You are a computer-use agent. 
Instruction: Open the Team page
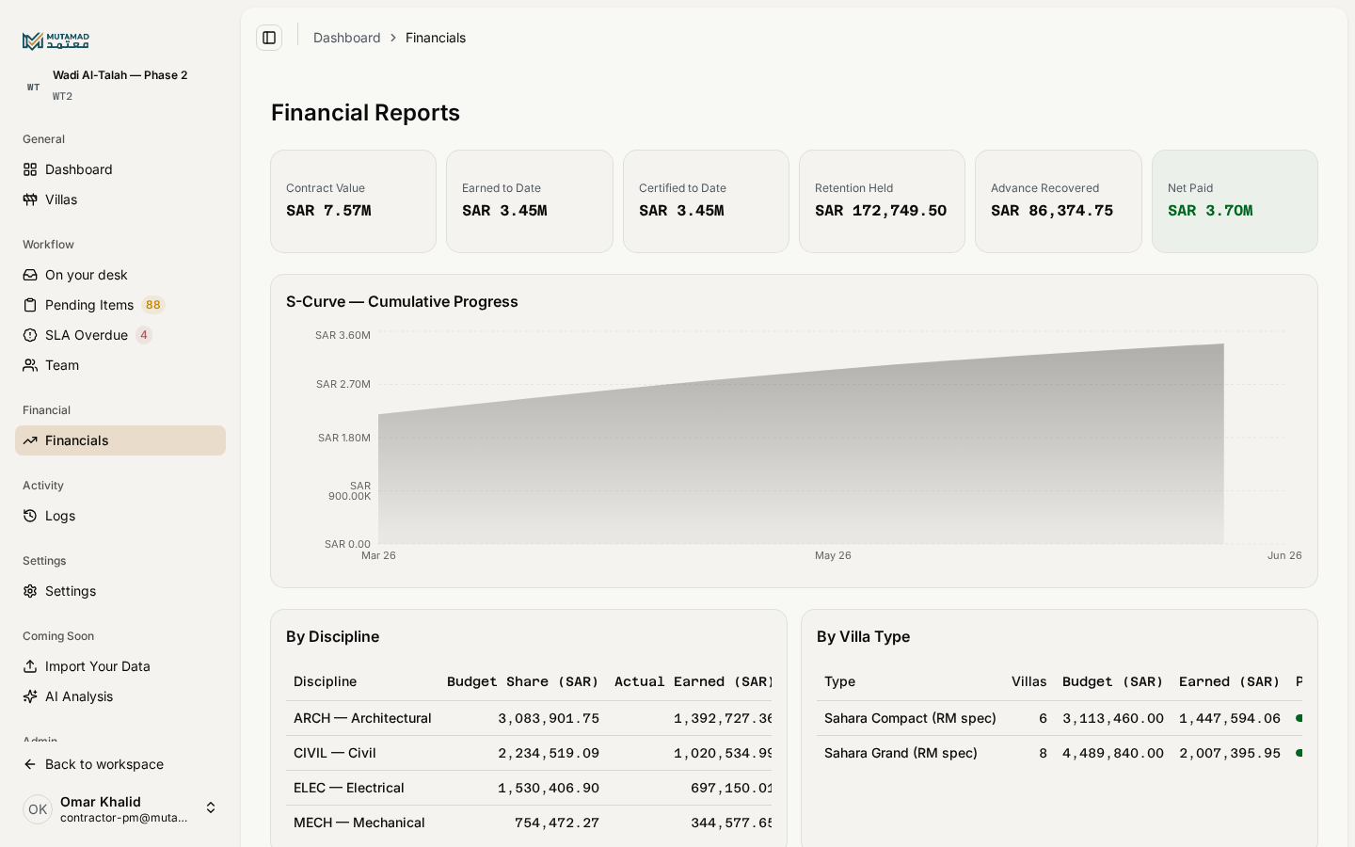pyautogui.click(x=120, y=365)
